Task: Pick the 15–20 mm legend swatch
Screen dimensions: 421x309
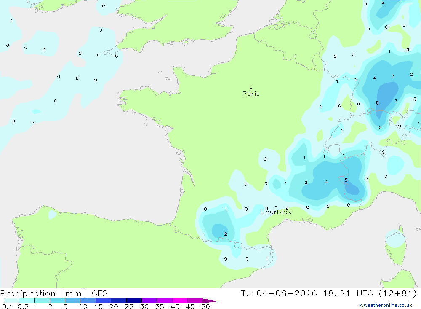Action: click(104, 301)
